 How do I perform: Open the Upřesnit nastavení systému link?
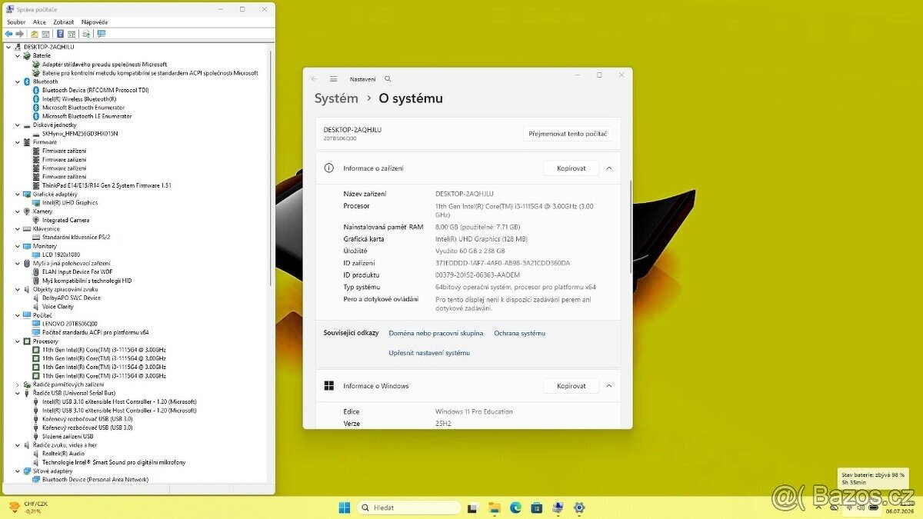coord(429,353)
